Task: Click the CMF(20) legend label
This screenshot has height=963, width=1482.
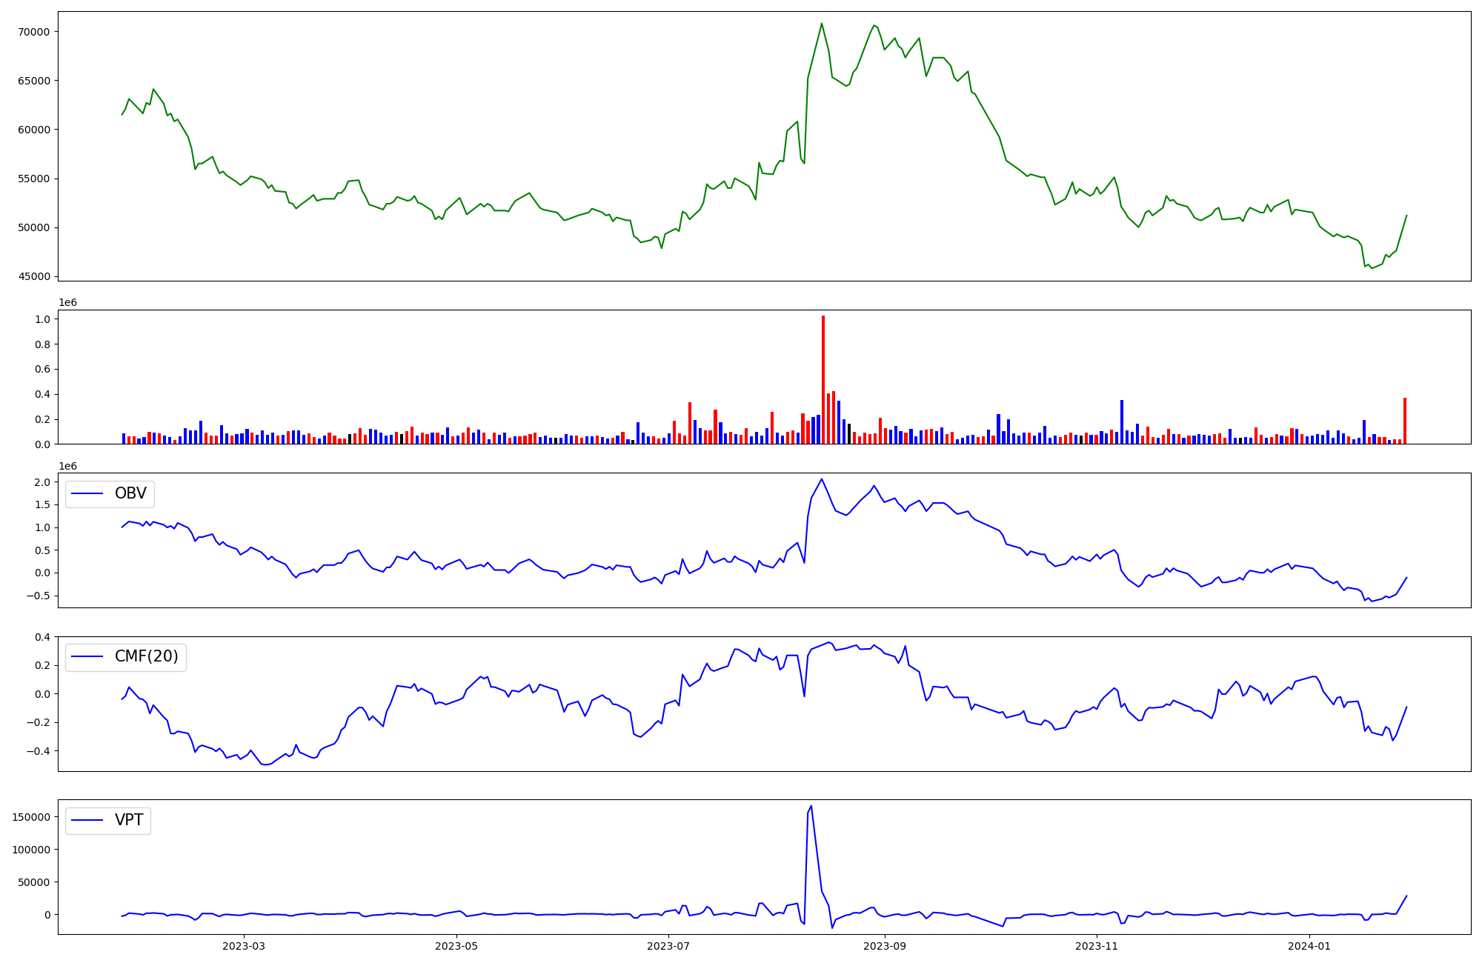Action: tap(146, 657)
